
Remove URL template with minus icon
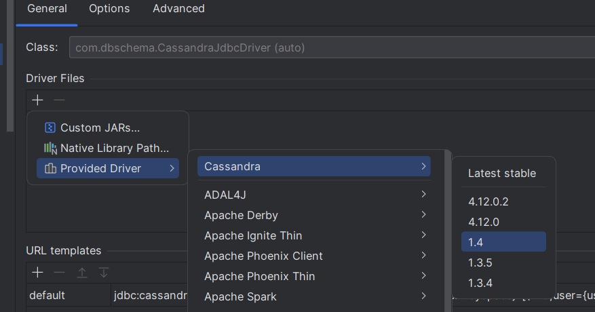[x=59, y=272]
